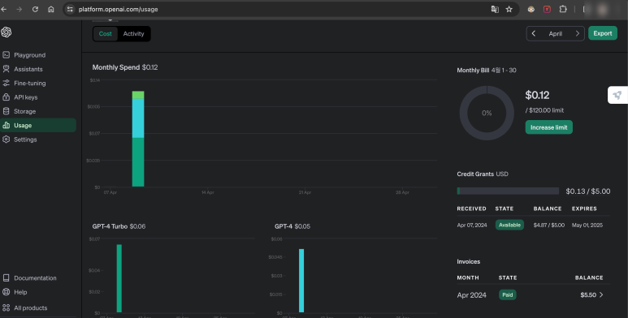Screen dimensions: 628x318
Task: Expand the Apr 2024 invoice chevron
Action: pos(601,294)
